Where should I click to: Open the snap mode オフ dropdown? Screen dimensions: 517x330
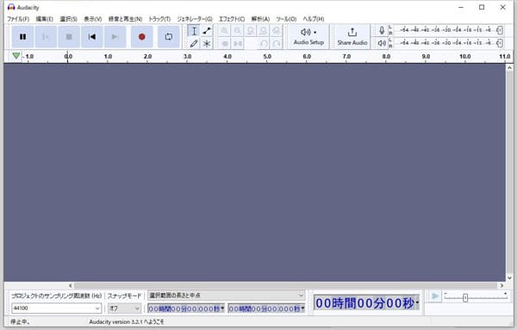click(124, 308)
